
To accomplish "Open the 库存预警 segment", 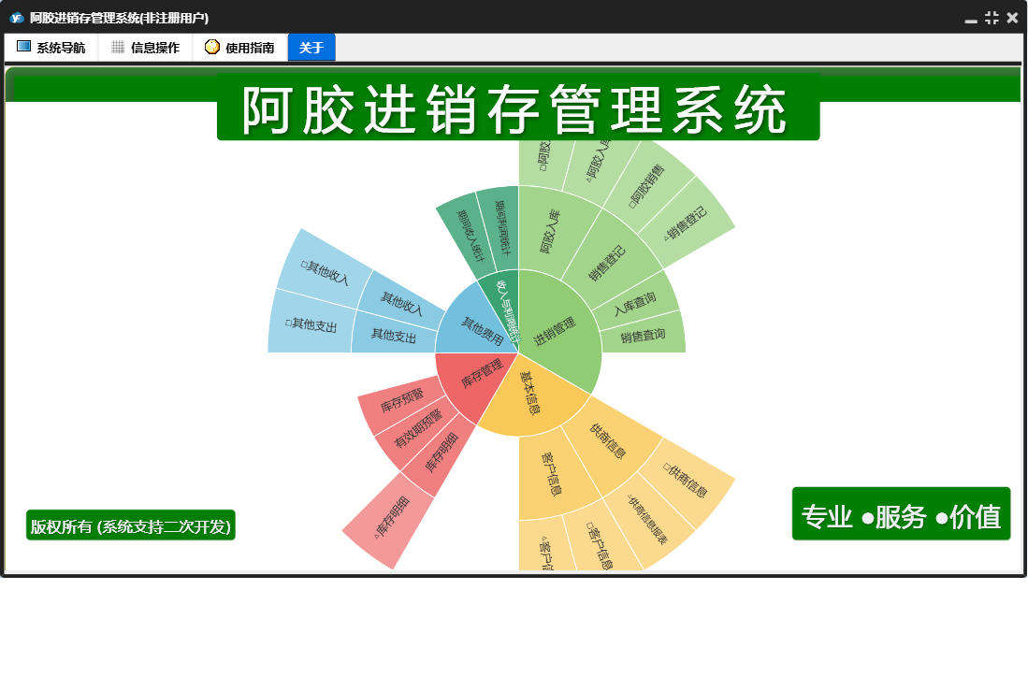I will point(401,399).
